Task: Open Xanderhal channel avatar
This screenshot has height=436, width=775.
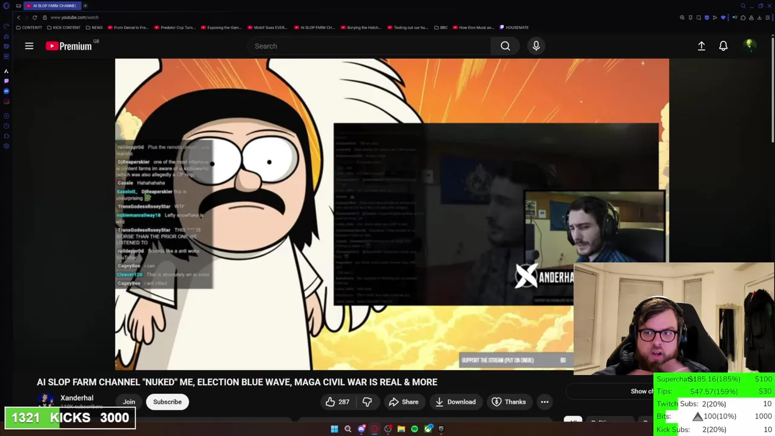Action: 46,400
